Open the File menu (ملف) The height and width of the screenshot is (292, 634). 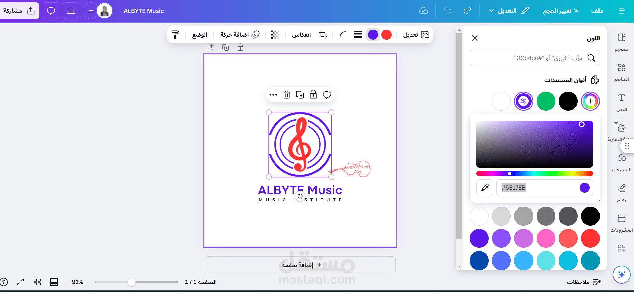[597, 11]
